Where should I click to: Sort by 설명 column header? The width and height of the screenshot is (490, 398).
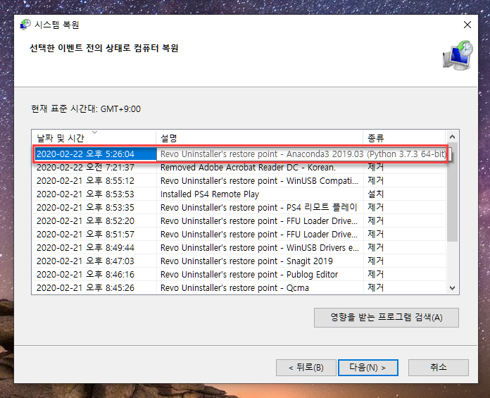pos(259,137)
